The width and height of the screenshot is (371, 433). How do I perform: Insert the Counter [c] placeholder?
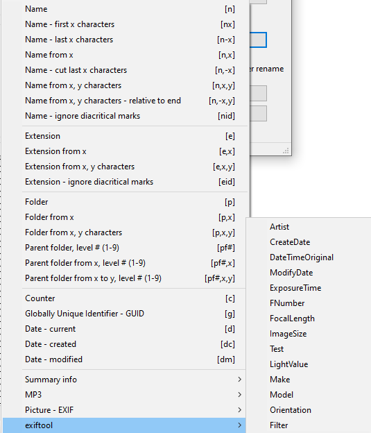(x=124, y=298)
